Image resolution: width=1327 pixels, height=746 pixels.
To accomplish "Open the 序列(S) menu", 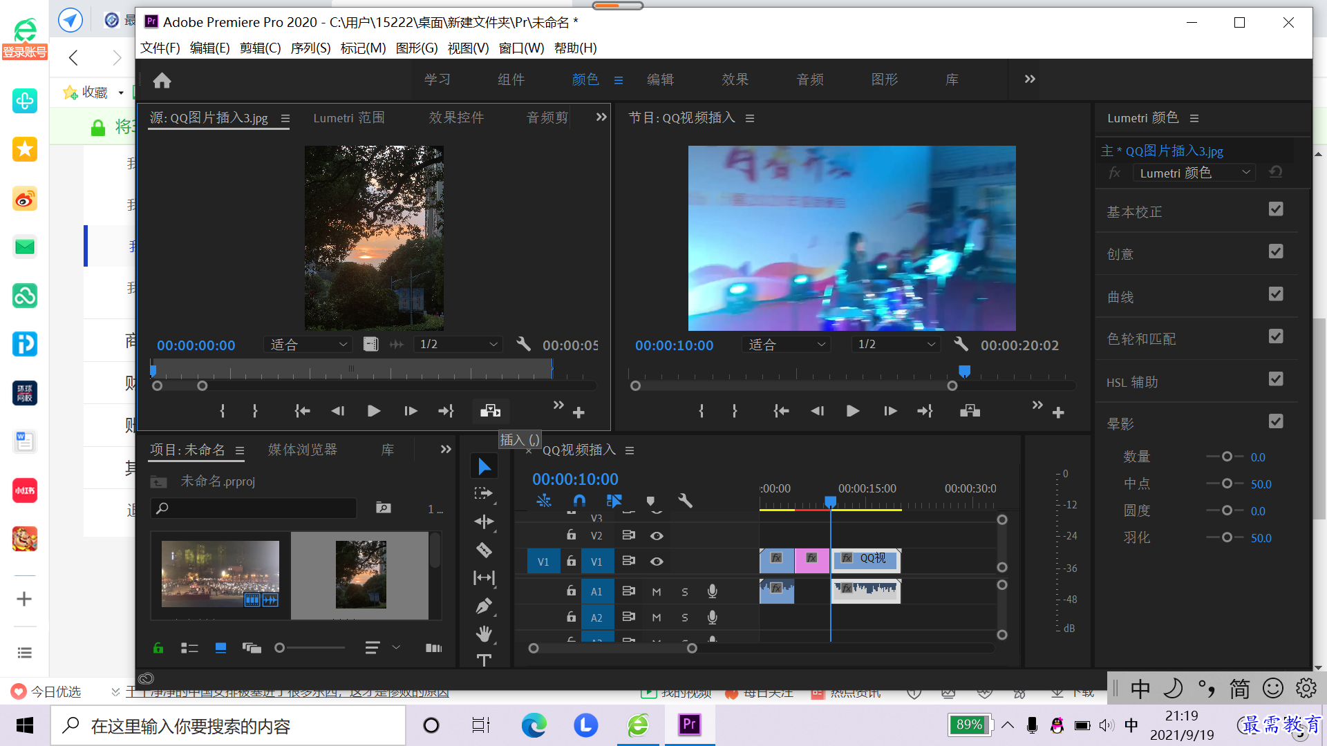I will click(x=310, y=48).
